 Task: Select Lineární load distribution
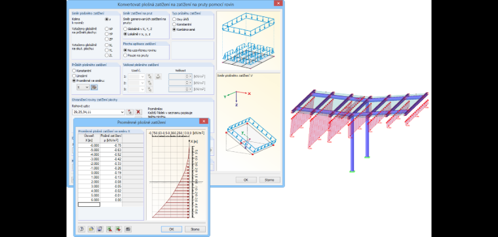(x=74, y=75)
